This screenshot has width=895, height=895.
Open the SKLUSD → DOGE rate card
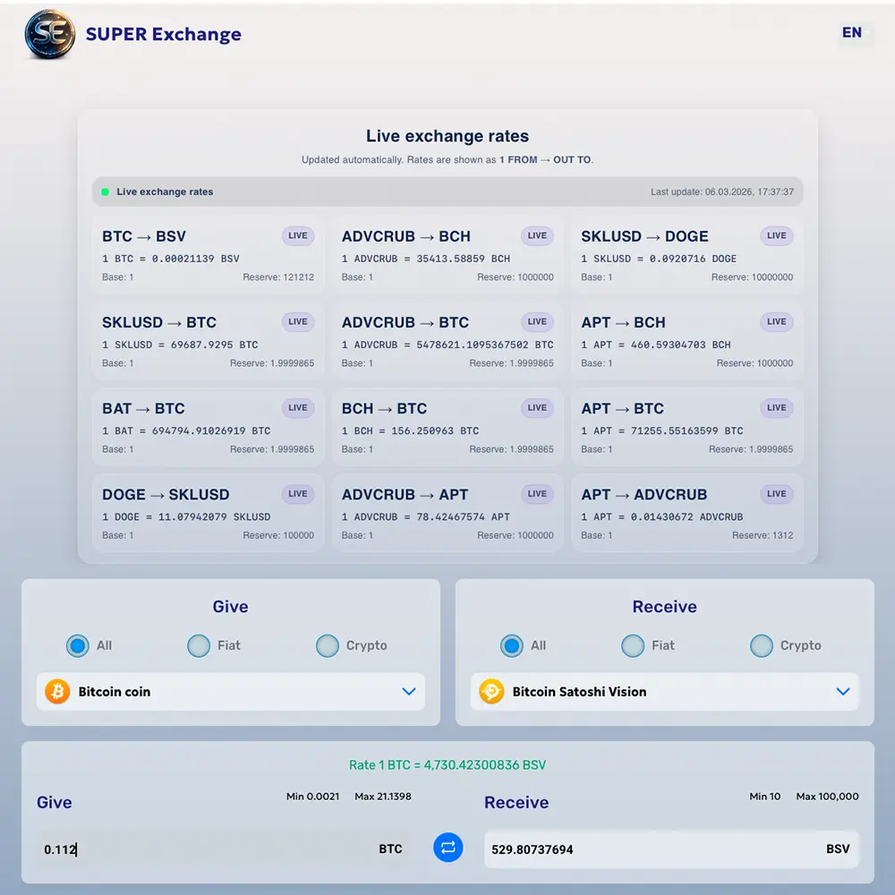tap(686, 255)
